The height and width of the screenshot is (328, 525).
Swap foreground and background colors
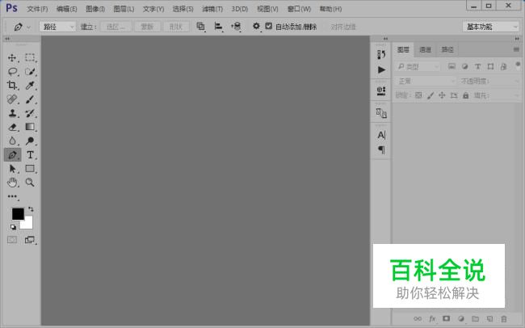tap(31, 209)
